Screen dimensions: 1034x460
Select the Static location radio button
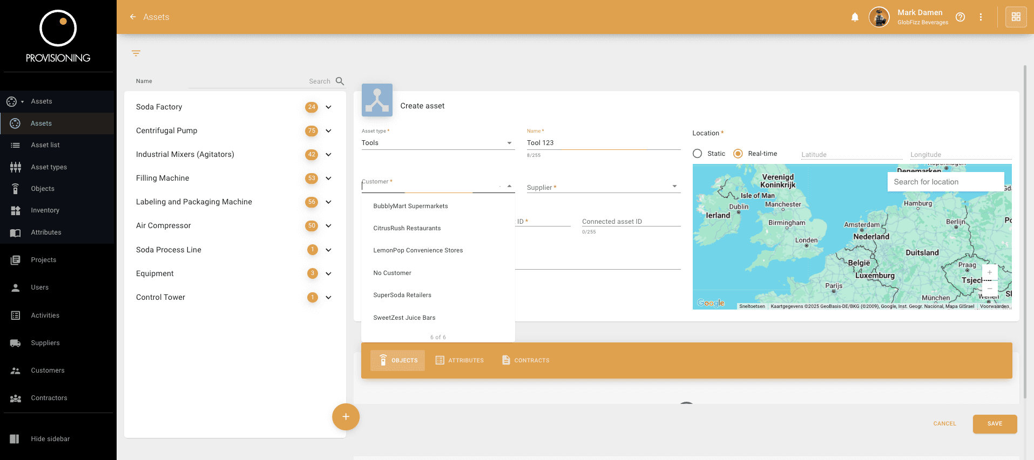point(698,154)
